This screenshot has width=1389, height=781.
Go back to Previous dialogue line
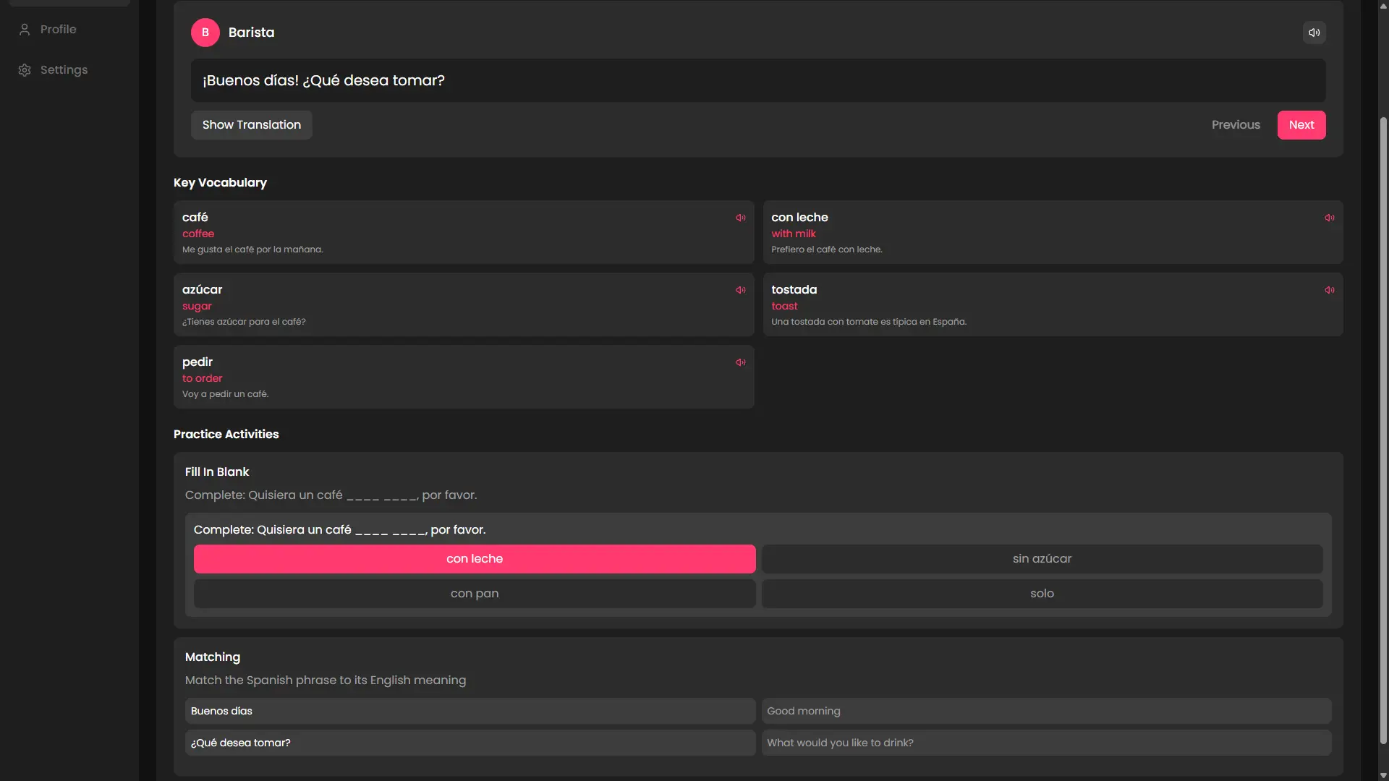(1236, 125)
